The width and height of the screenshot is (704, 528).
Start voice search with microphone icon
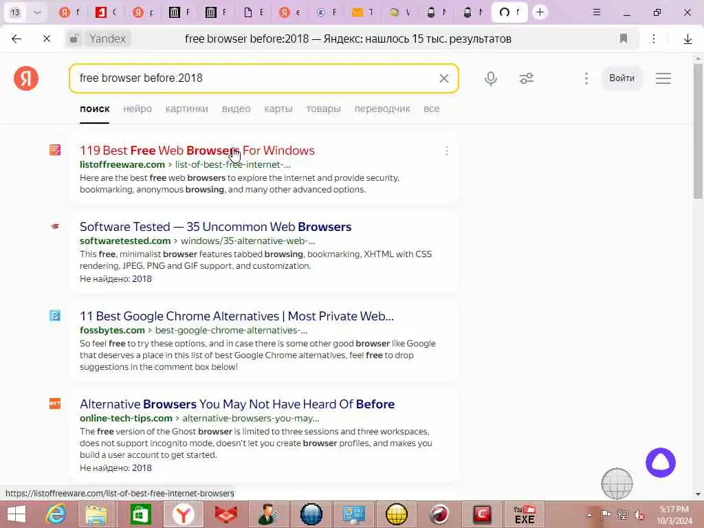pyautogui.click(x=491, y=78)
